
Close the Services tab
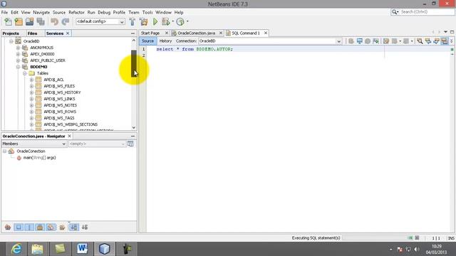[x=68, y=33]
